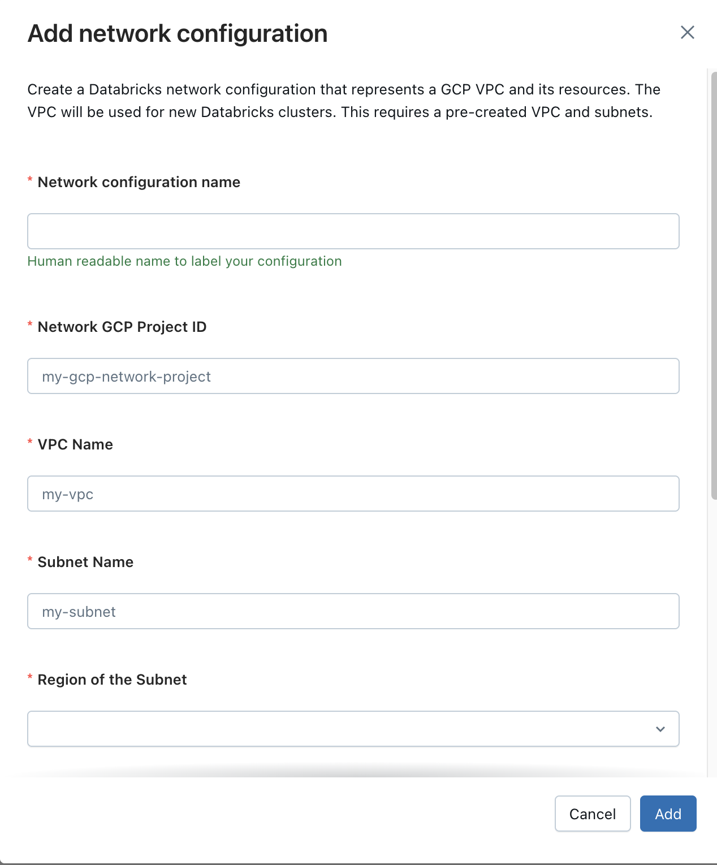717x865 pixels.
Task: Click the Network configuration name input field
Action: click(x=353, y=231)
